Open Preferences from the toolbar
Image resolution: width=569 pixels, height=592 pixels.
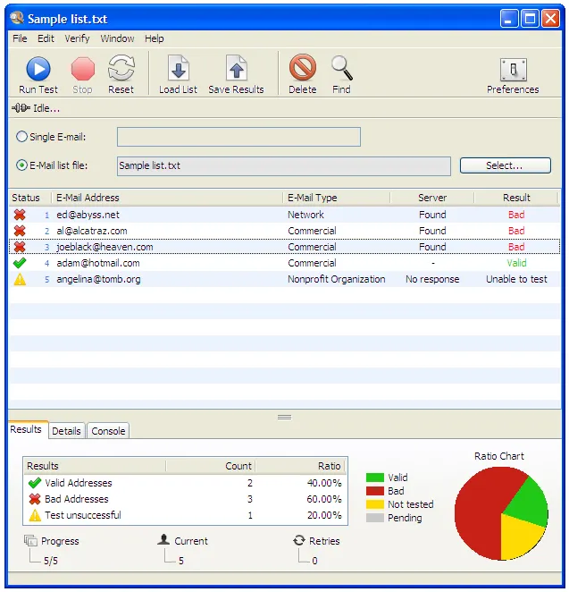click(513, 70)
